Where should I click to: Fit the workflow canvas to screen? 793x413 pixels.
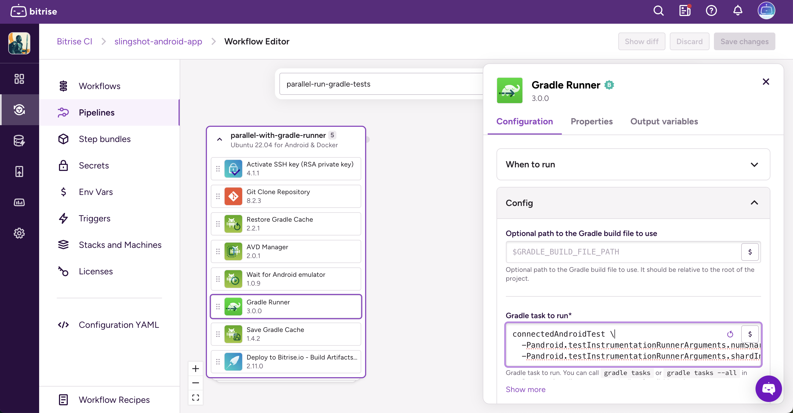pos(195,397)
